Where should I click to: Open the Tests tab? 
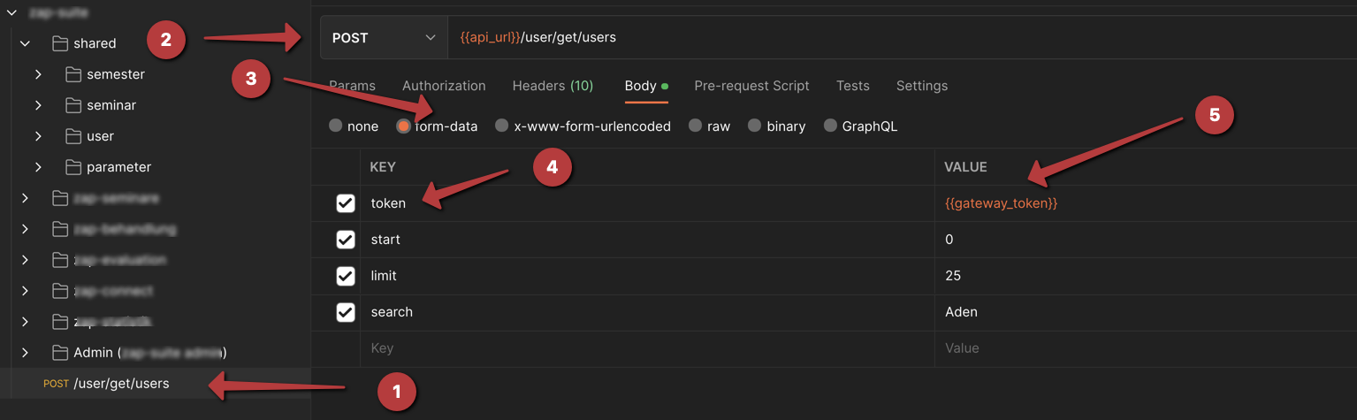853,86
